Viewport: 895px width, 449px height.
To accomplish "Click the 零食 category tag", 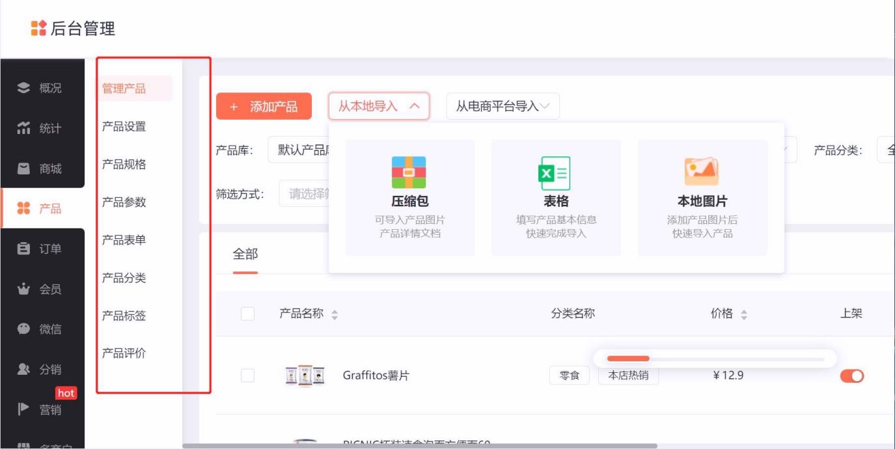I will [570, 375].
